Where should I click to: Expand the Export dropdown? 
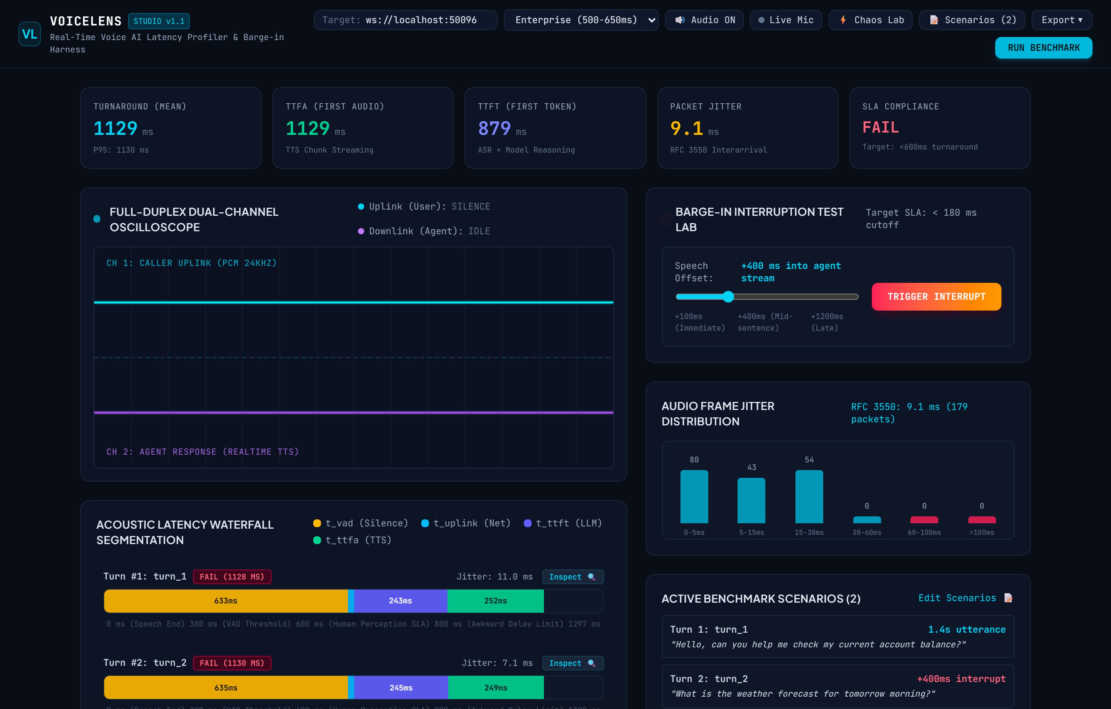click(x=1061, y=20)
